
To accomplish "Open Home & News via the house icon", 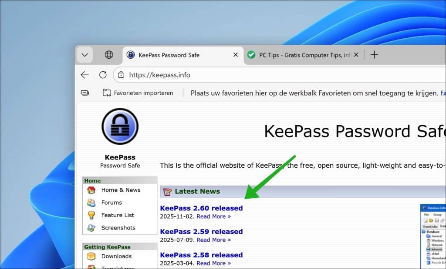I will (91, 190).
